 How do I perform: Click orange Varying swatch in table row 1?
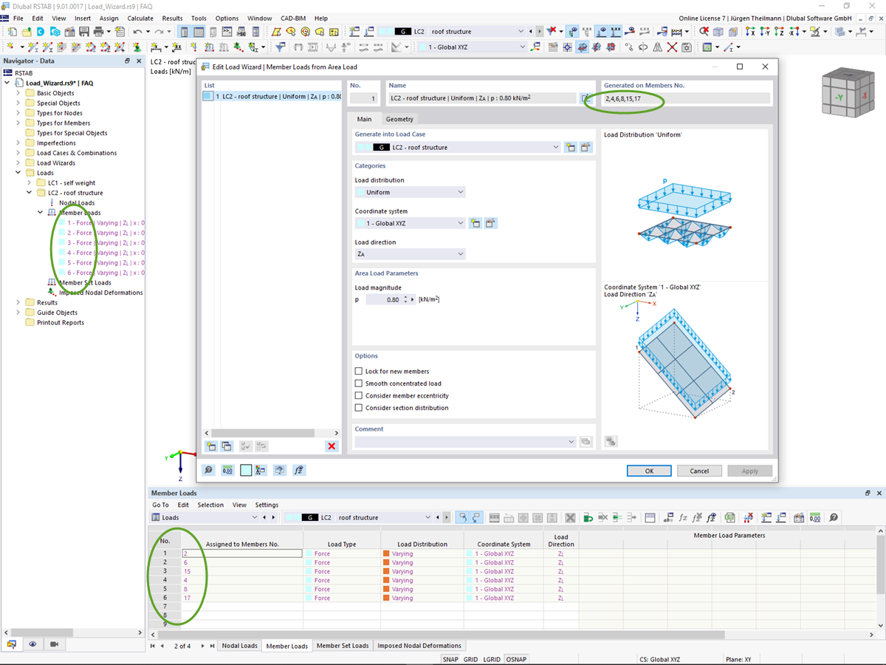(x=385, y=553)
